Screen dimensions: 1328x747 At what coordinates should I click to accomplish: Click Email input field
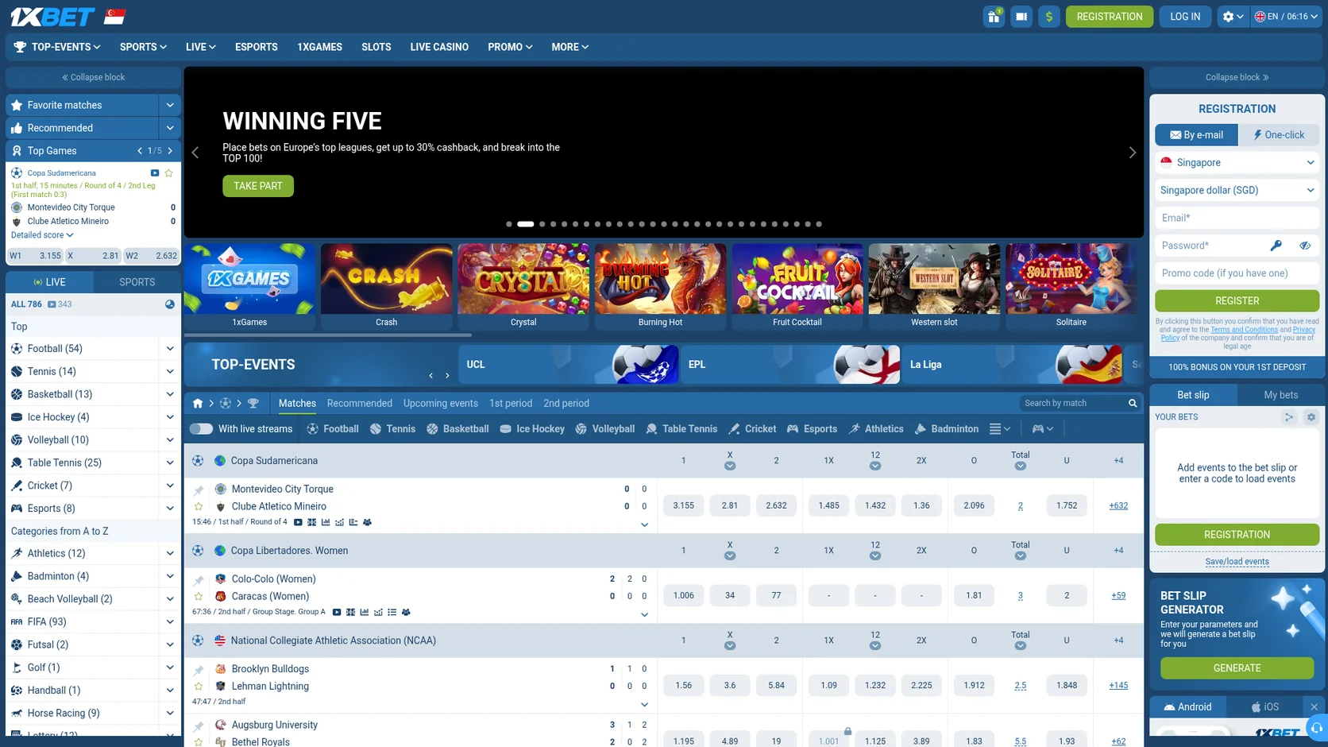[1237, 219]
